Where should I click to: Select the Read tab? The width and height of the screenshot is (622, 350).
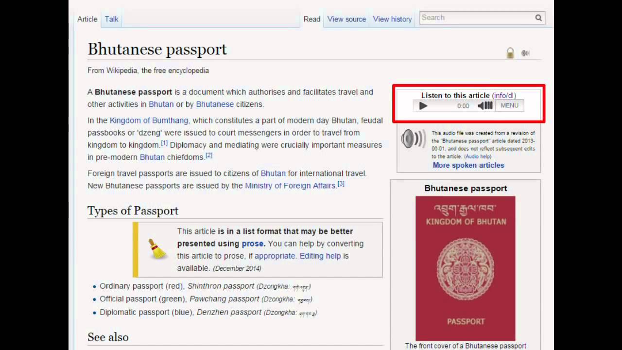click(312, 19)
